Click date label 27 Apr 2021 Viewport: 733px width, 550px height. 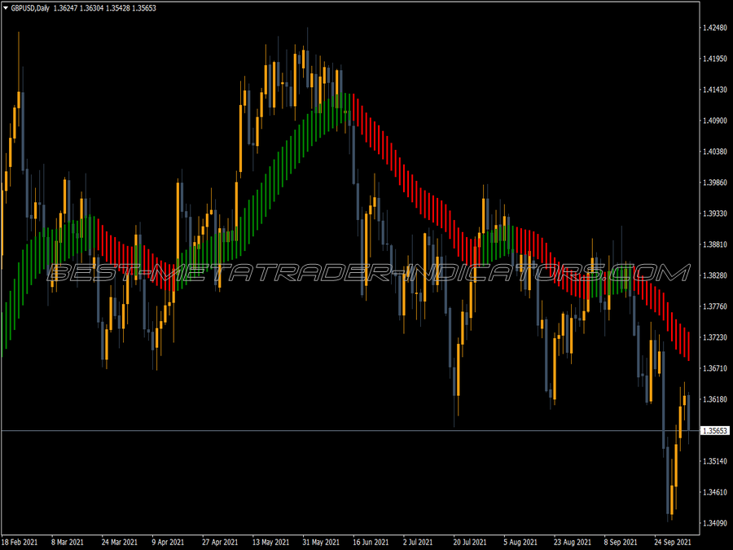pyautogui.click(x=220, y=542)
